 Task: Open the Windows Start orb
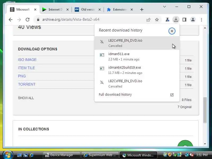pyautogui.click(x=8, y=155)
